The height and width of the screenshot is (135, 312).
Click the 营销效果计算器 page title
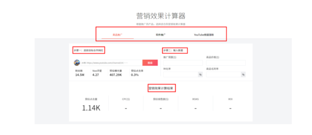tap(161, 16)
